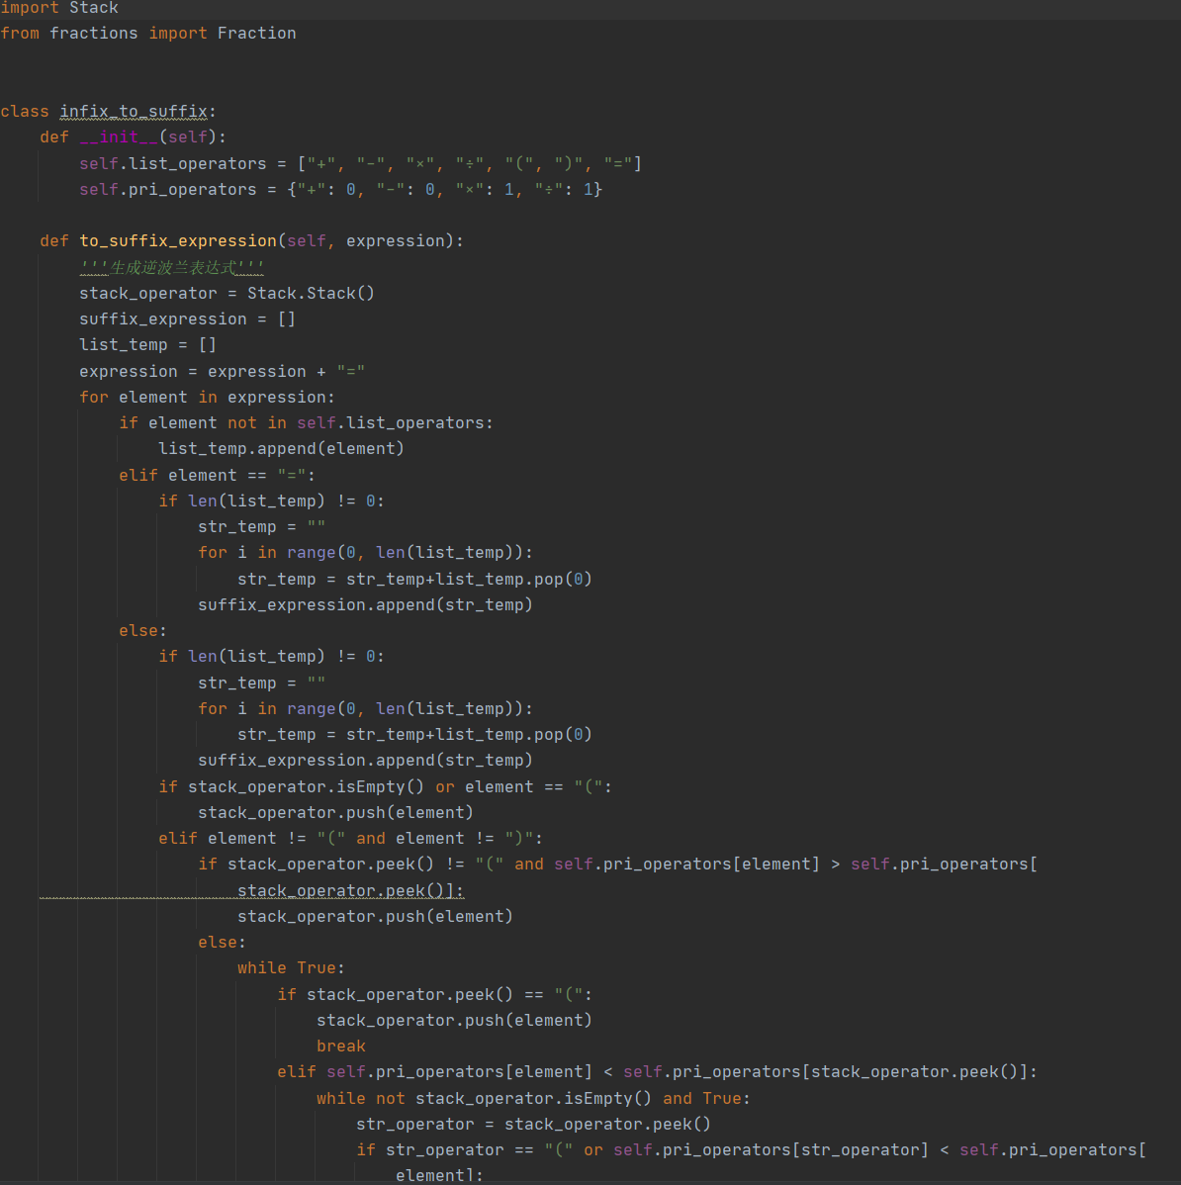The width and height of the screenshot is (1181, 1185).
Task: Click the 'str_operator = stack_operator.peek()' line
Action: tap(533, 1124)
